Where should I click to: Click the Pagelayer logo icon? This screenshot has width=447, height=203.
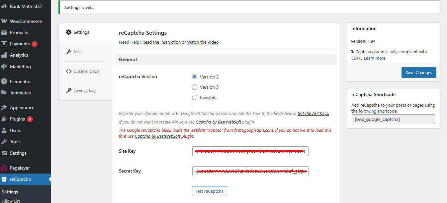(x=4, y=168)
